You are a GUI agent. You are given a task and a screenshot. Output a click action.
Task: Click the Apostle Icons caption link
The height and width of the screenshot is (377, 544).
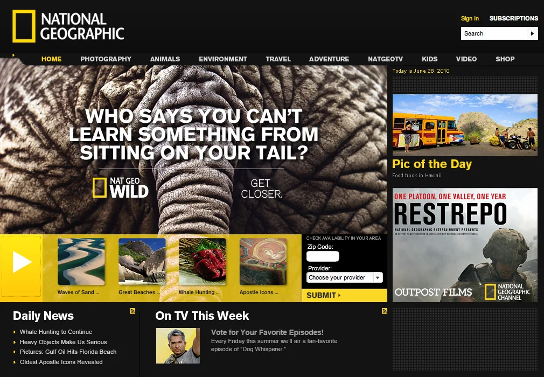(259, 292)
